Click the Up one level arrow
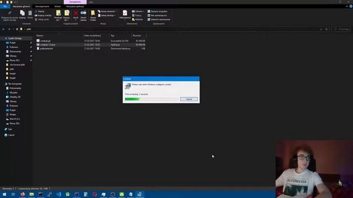The height and width of the screenshot is (198, 353). point(17,29)
